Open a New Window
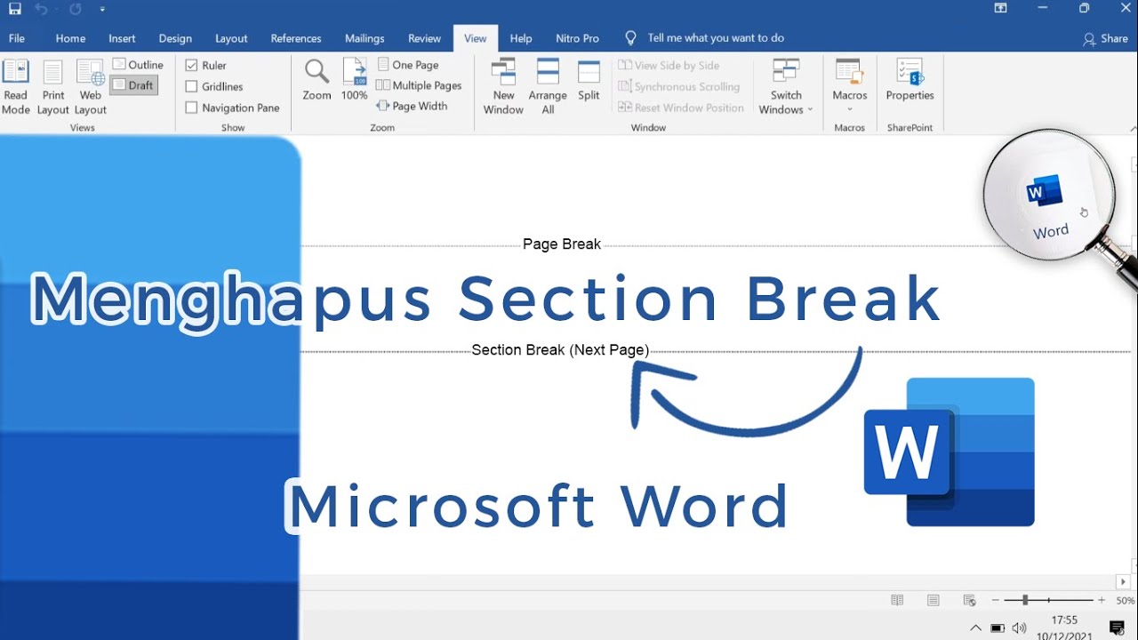Screen dimensions: 1138x640 point(503,87)
